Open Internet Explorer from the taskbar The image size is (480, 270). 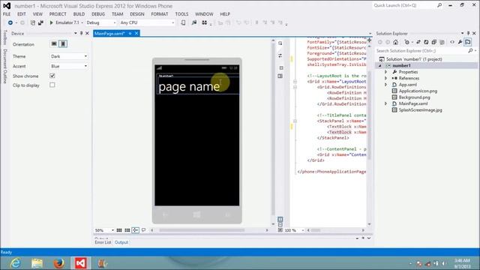point(15,263)
